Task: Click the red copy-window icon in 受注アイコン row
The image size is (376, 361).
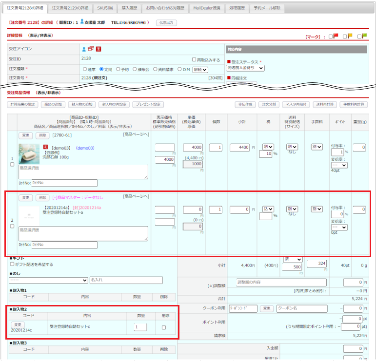Action: pyautogui.click(x=91, y=49)
